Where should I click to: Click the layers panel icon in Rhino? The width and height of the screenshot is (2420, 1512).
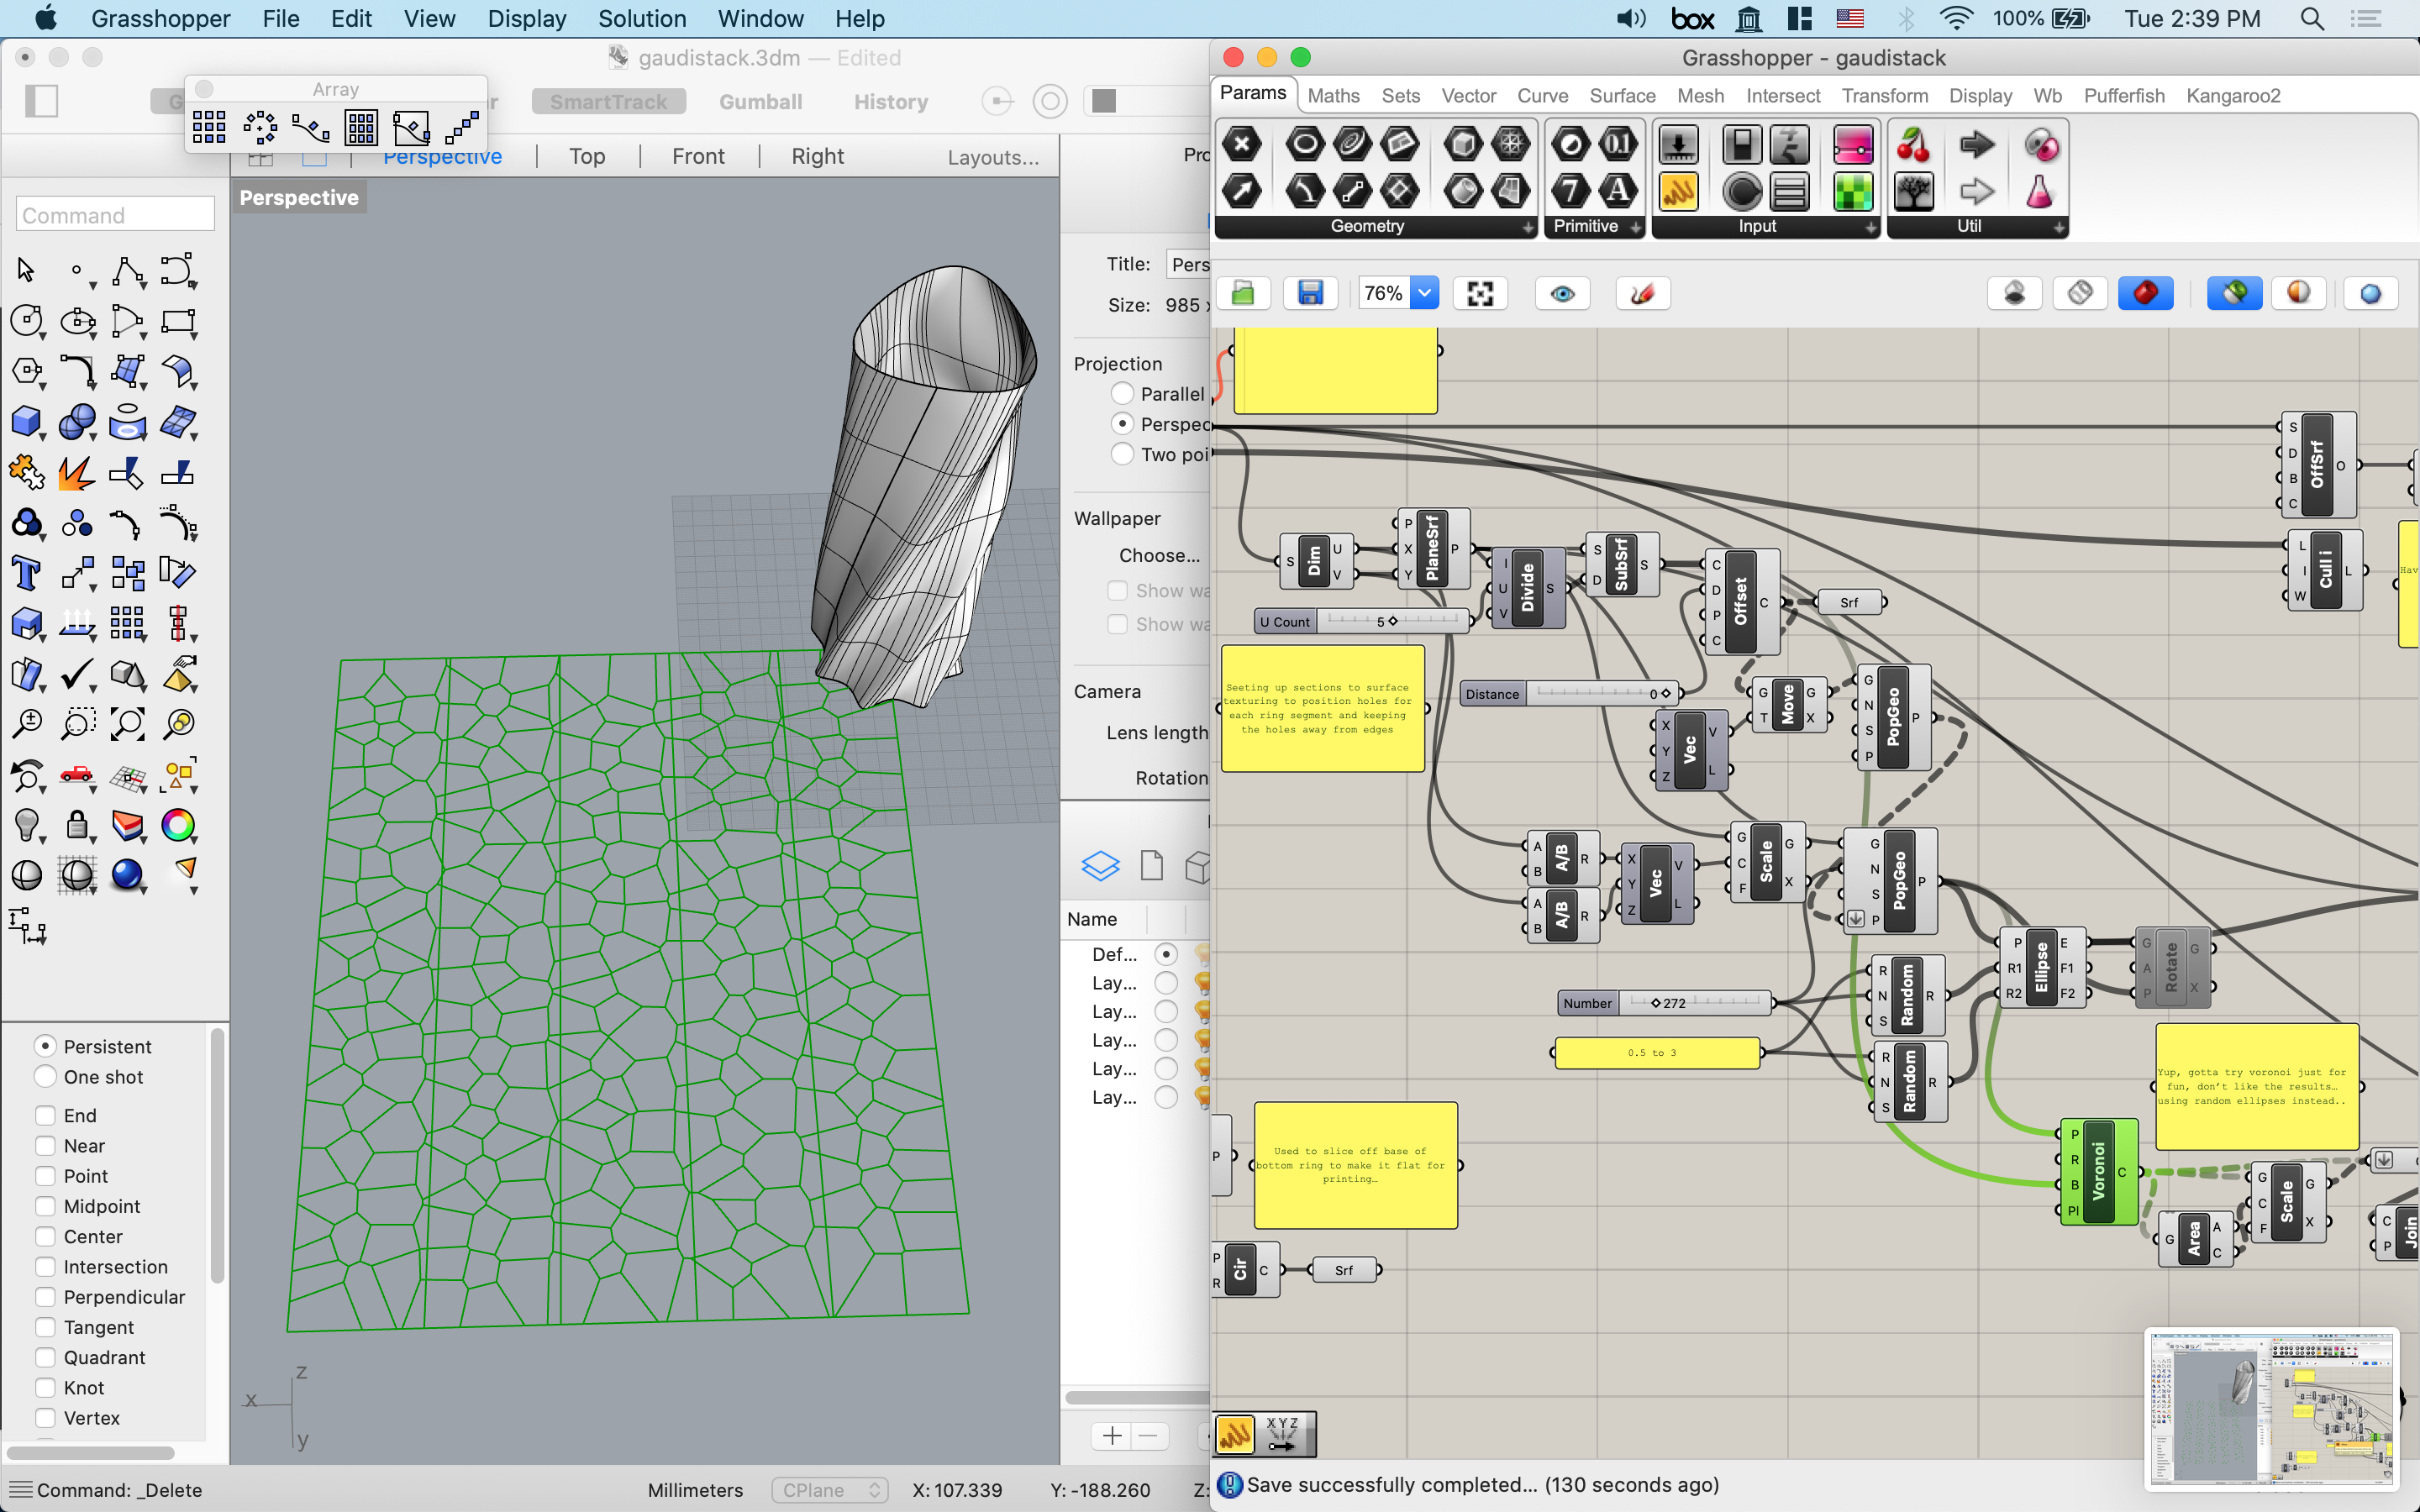pos(1100,865)
